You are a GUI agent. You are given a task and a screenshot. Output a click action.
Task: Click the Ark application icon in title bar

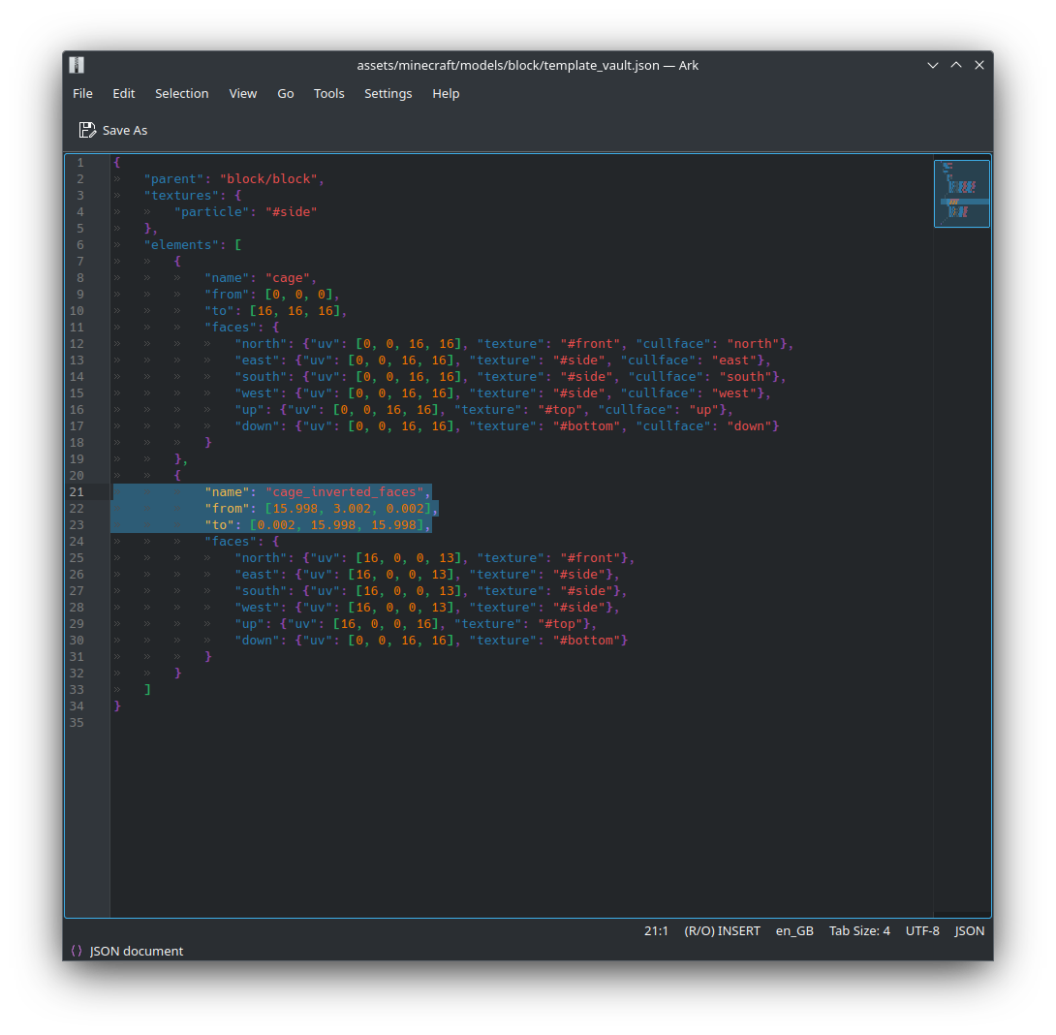pos(77,65)
